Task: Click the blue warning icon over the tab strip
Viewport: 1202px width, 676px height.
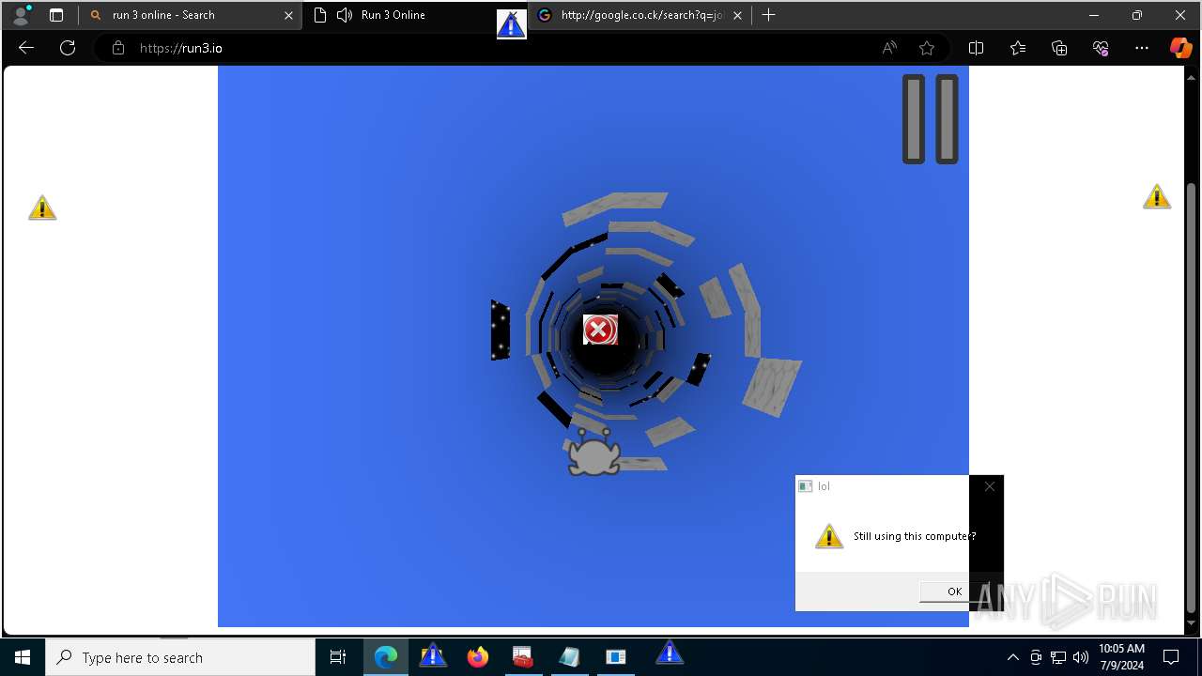Action: [511, 24]
